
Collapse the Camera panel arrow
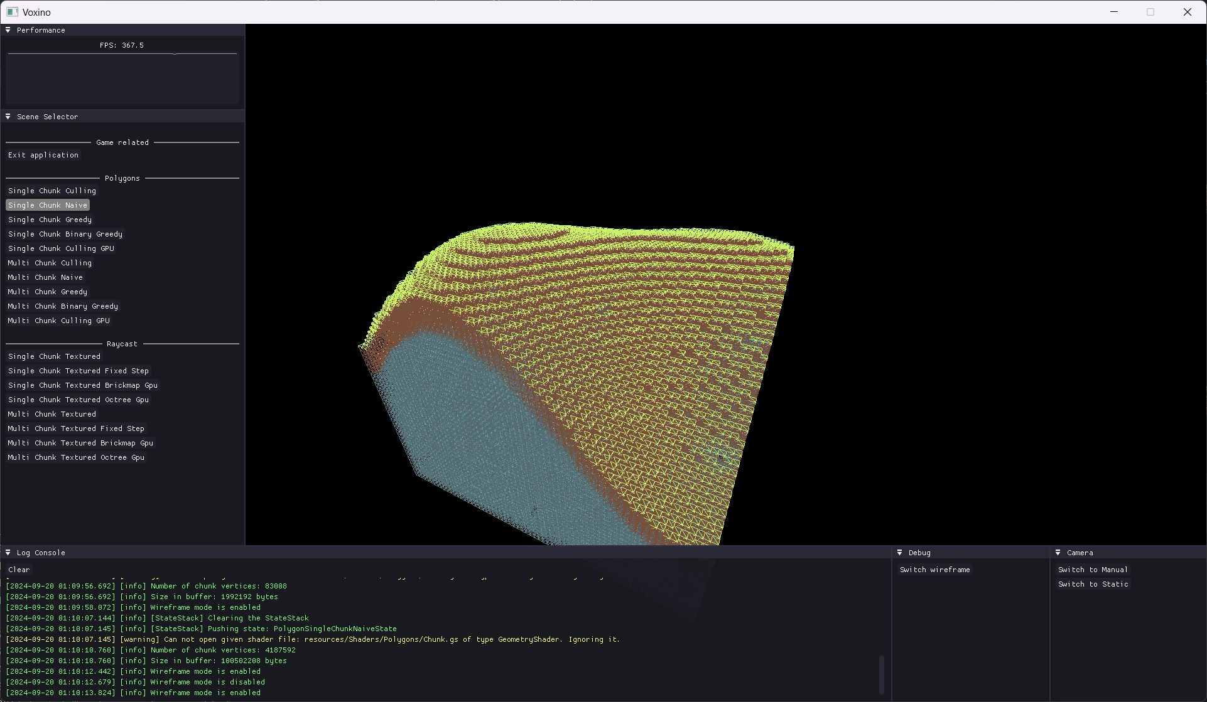[1058, 553]
